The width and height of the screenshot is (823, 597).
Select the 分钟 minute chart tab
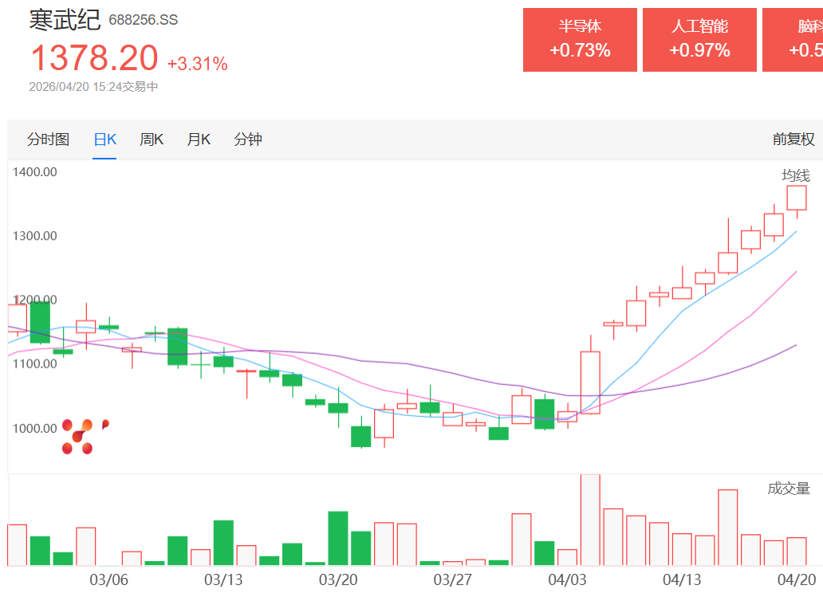click(248, 139)
